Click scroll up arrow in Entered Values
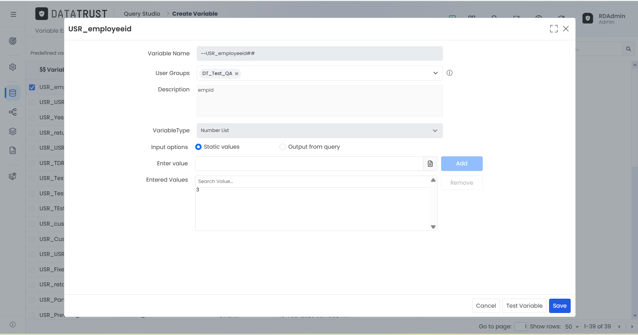Viewport: 638px width, 335px height. pos(433,180)
